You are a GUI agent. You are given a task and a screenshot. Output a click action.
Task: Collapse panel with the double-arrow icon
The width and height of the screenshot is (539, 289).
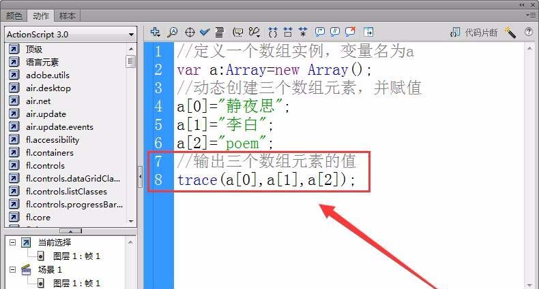522,5
